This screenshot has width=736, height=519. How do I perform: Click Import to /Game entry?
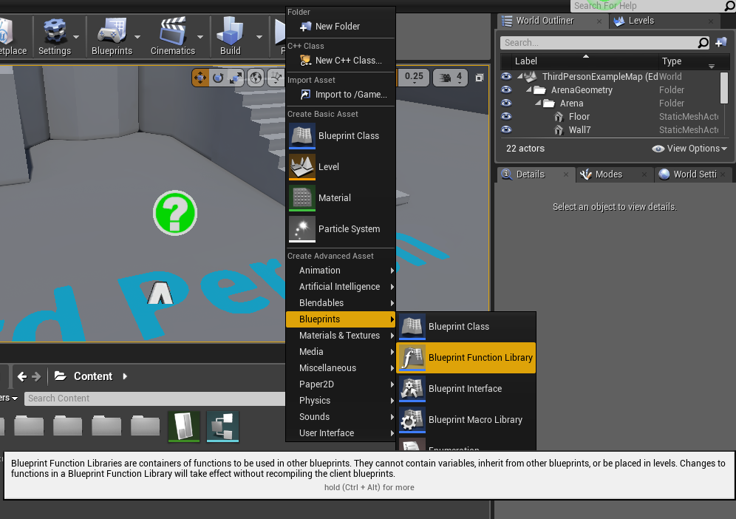pyautogui.click(x=341, y=95)
